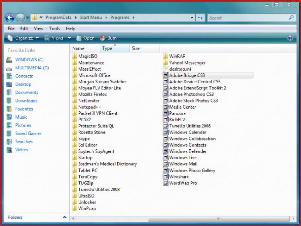Open the Views dropdown arrow

point(69,38)
